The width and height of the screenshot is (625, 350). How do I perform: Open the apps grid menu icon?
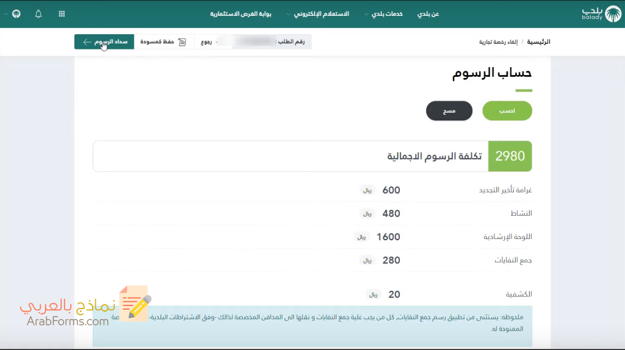coord(62,14)
